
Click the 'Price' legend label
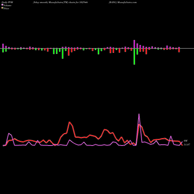coord(6,9)
